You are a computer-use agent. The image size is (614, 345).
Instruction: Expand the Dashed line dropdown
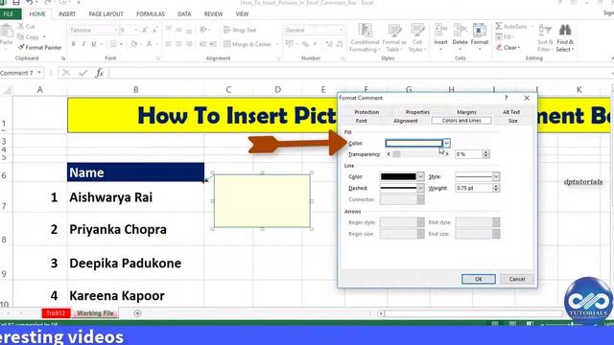420,188
